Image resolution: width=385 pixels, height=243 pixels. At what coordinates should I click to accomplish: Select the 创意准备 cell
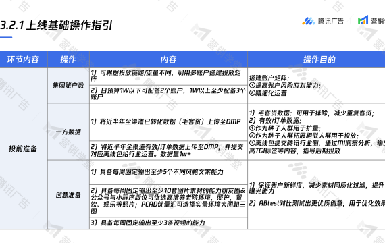[x=68, y=194]
